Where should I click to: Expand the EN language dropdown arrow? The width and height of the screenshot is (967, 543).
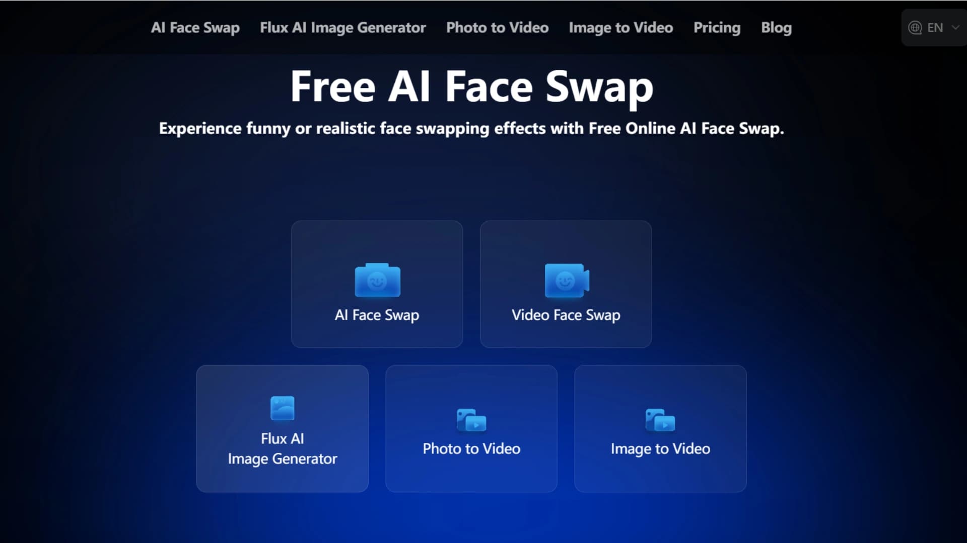click(955, 28)
